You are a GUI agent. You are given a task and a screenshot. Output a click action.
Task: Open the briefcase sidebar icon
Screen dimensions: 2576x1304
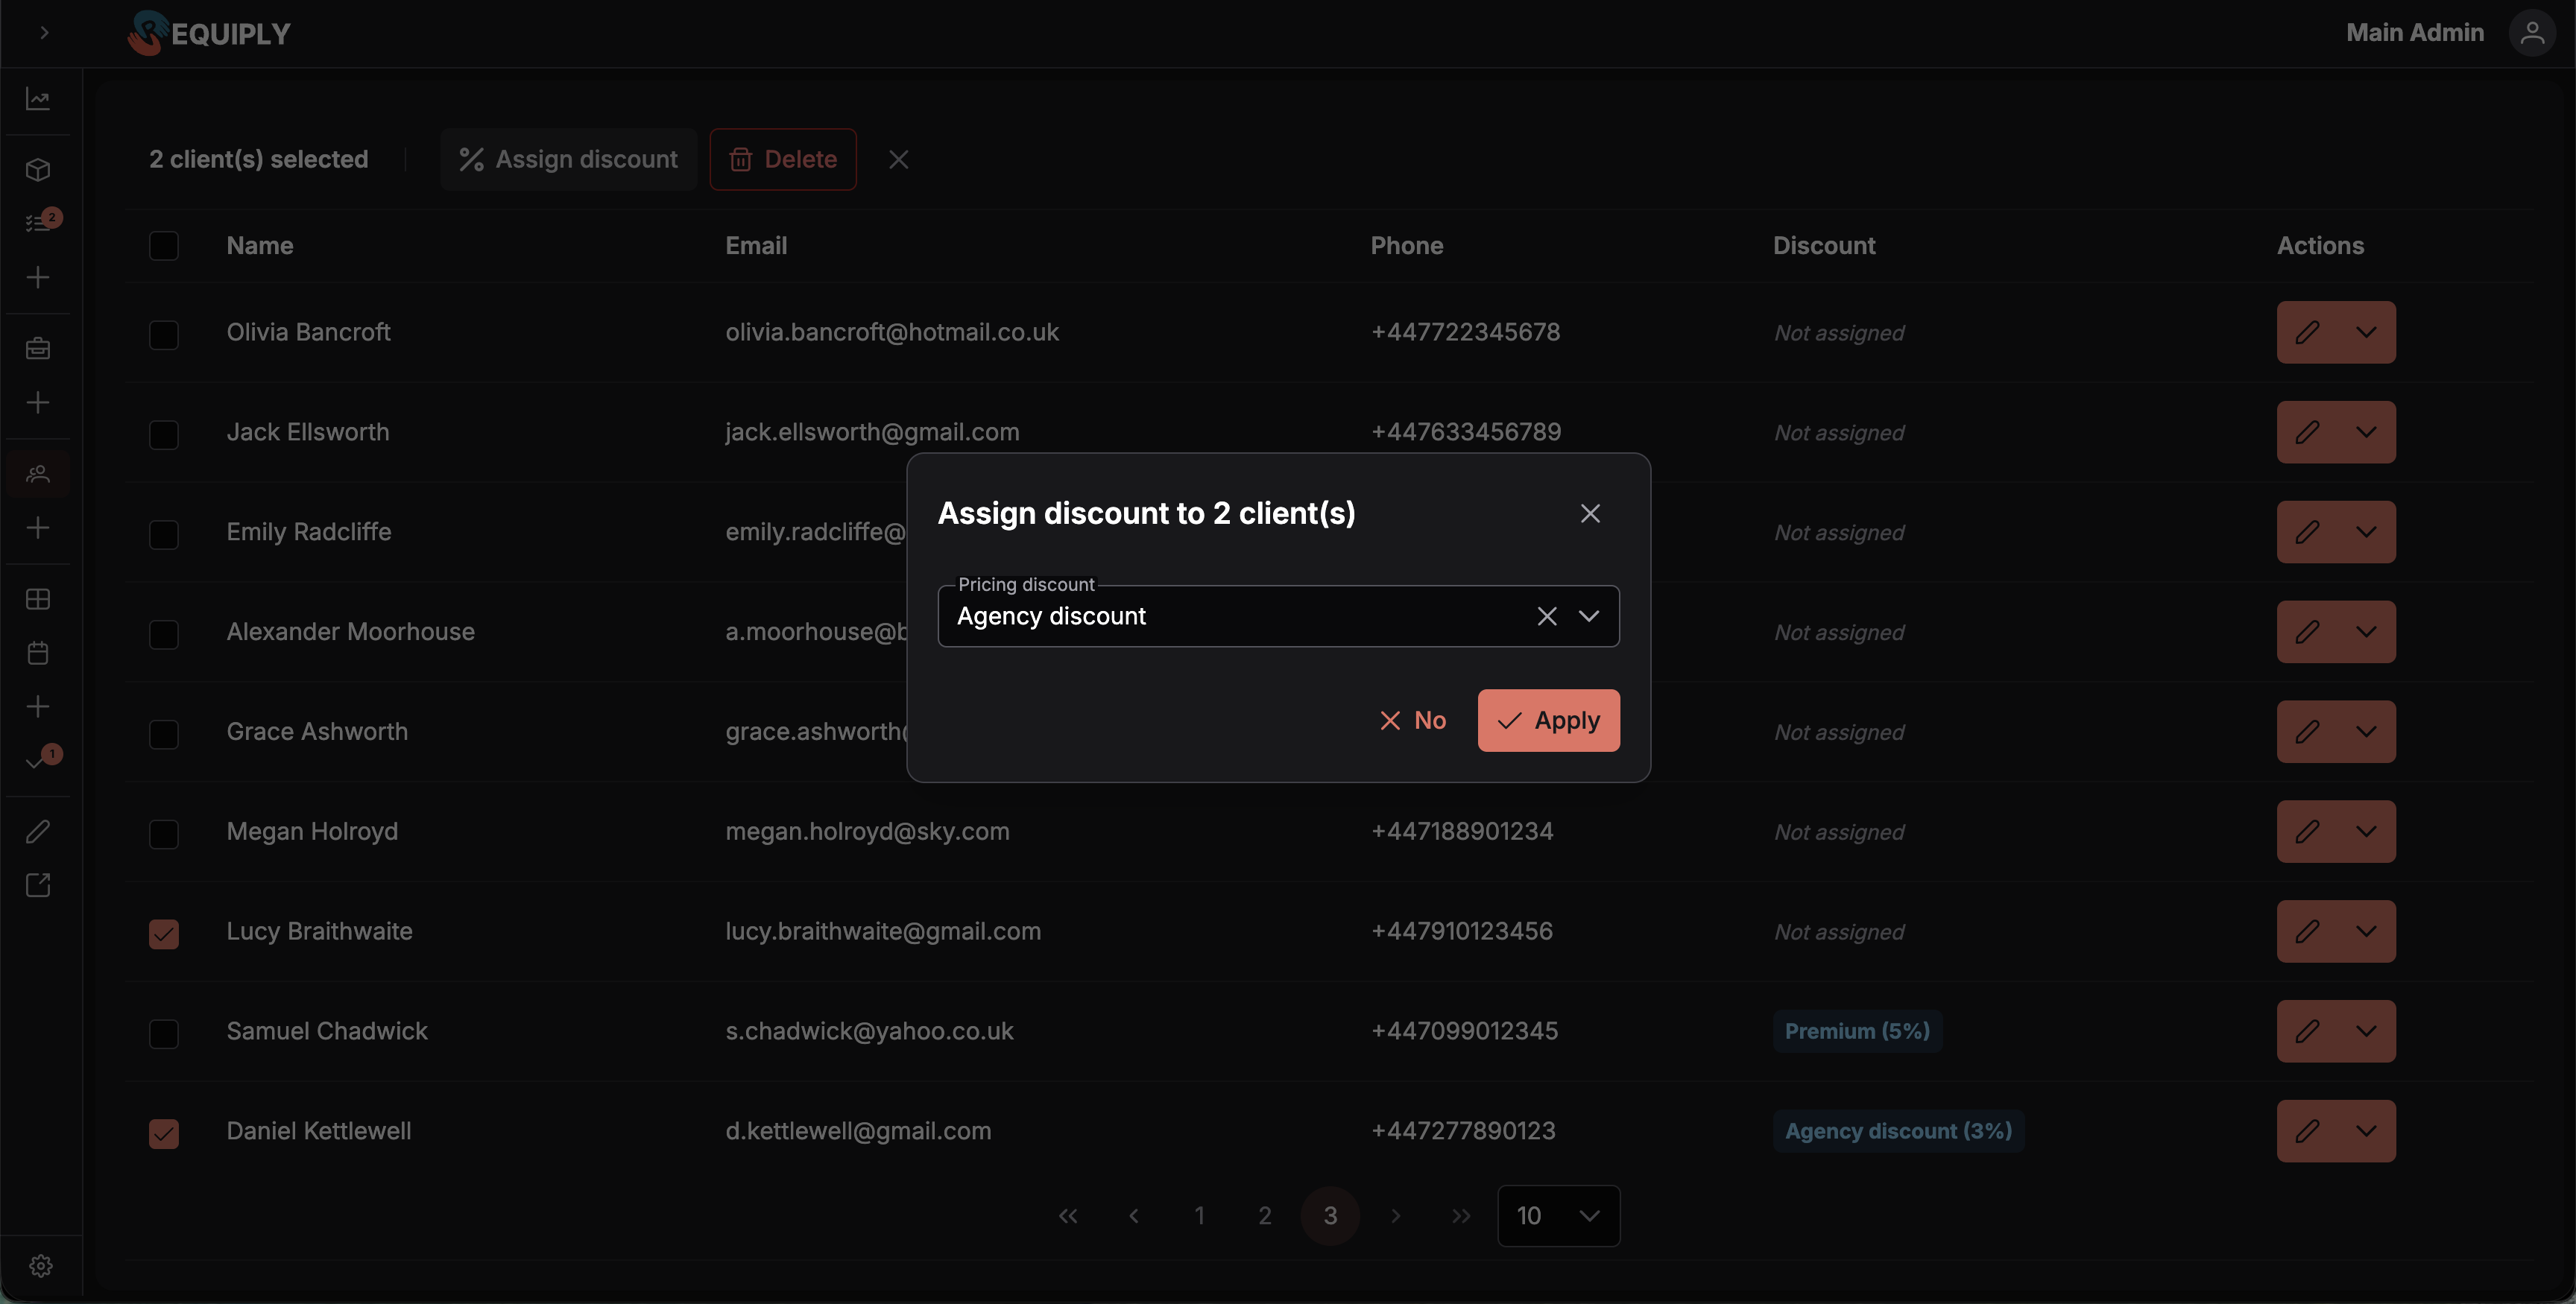pyautogui.click(x=38, y=348)
